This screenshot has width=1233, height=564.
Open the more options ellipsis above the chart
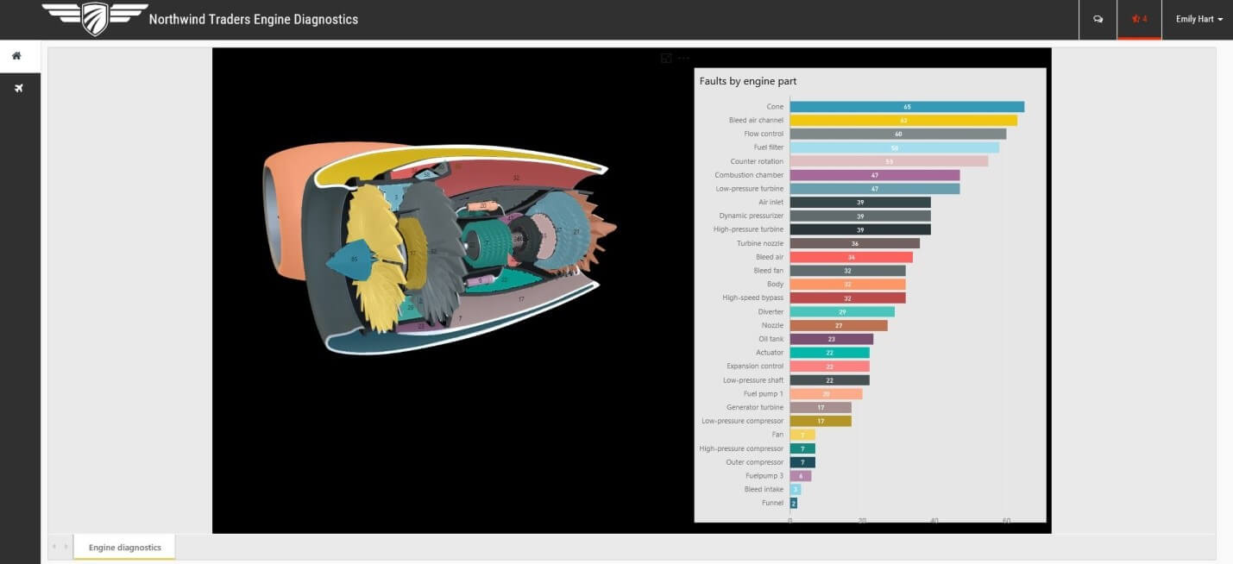(x=683, y=58)
